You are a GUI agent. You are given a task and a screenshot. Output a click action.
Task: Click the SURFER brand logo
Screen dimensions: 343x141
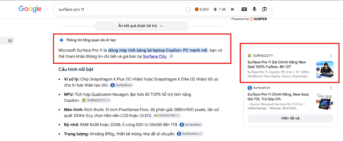258,19
